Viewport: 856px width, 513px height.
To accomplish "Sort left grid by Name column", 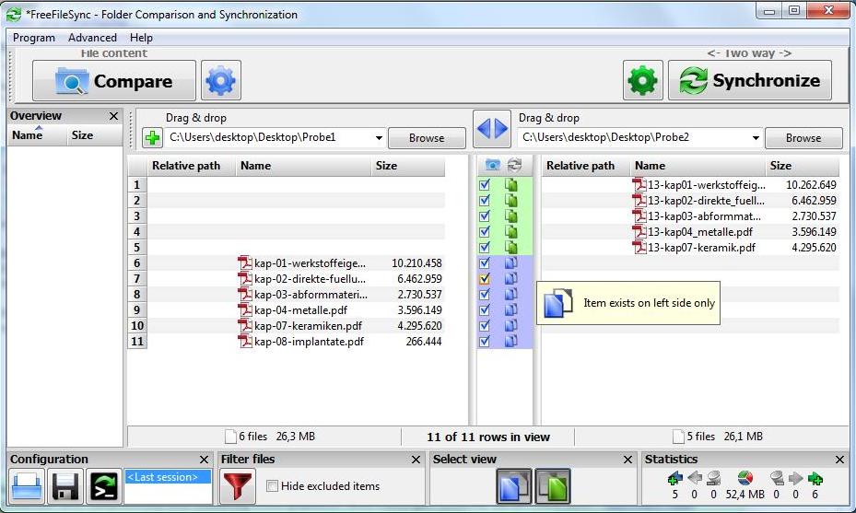I will tap(303, 166).
